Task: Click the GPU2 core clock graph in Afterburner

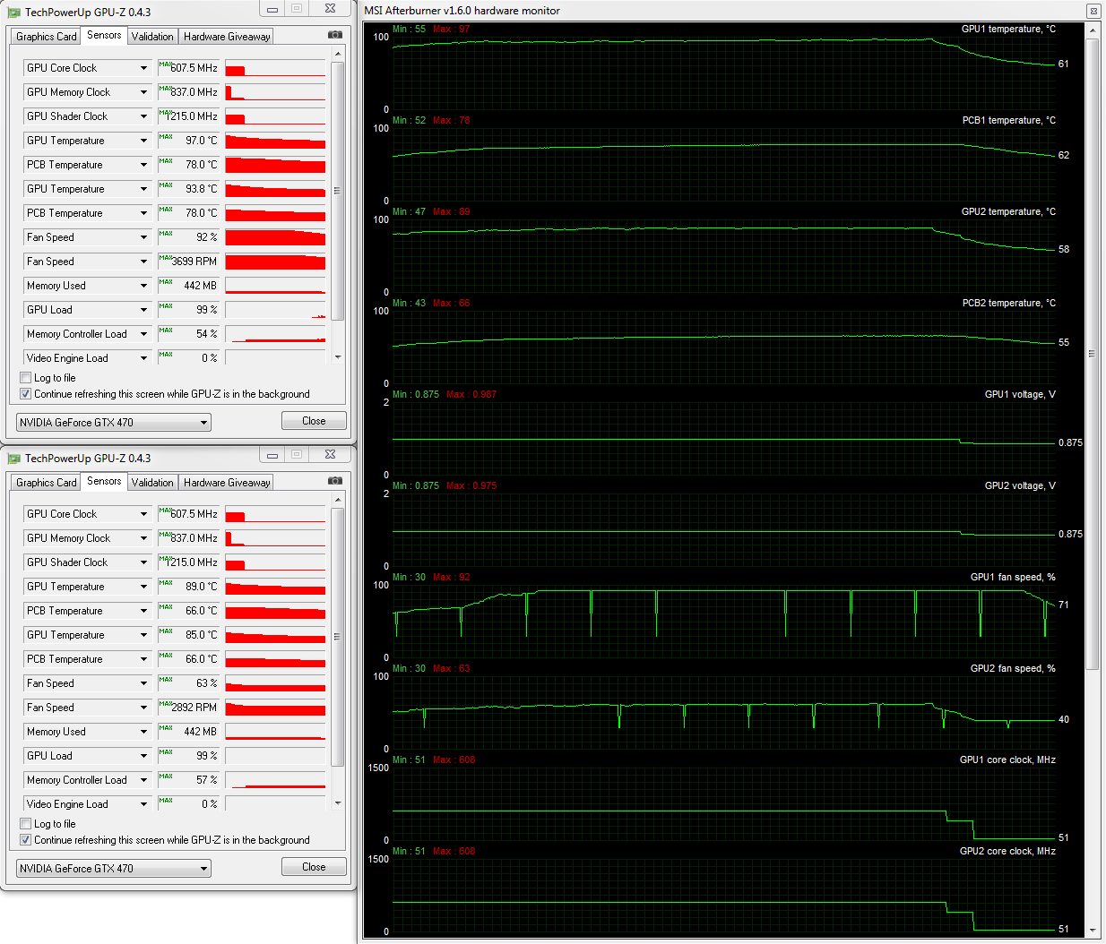Action: (724, 895)
